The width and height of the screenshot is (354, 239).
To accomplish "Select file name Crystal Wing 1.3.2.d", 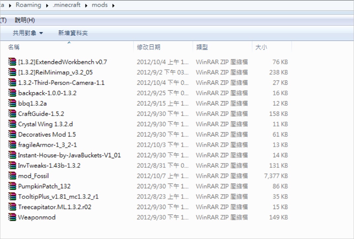I will [45, 124].
